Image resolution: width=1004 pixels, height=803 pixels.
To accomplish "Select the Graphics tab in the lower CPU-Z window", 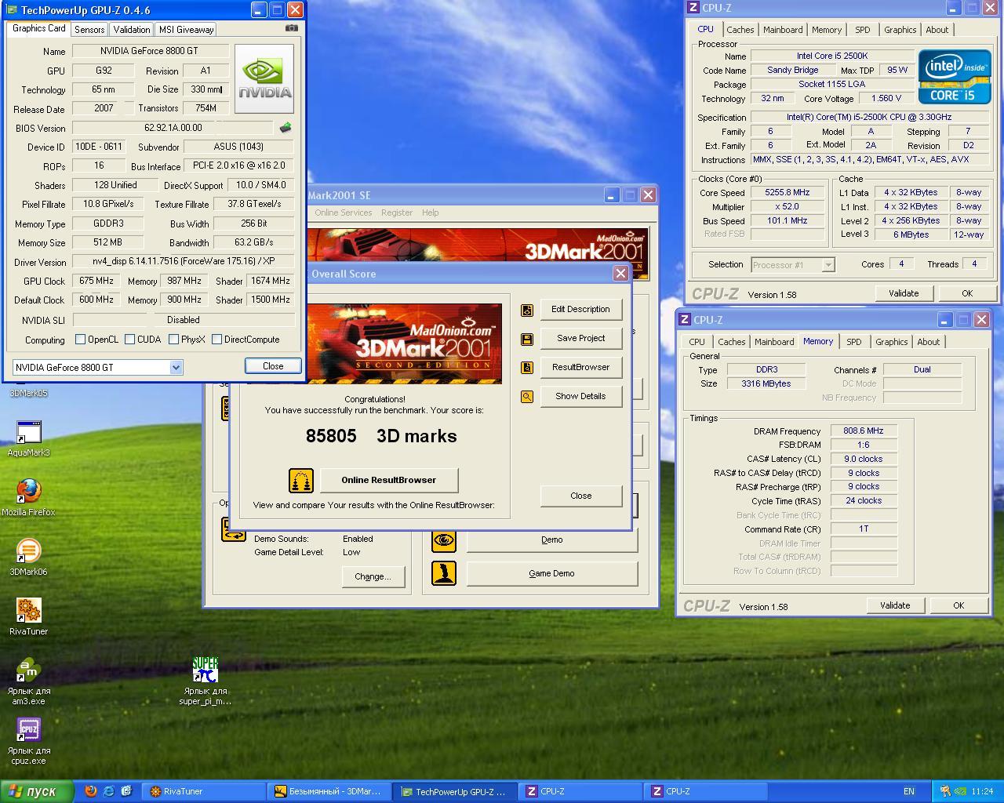I will click(891, 342).
